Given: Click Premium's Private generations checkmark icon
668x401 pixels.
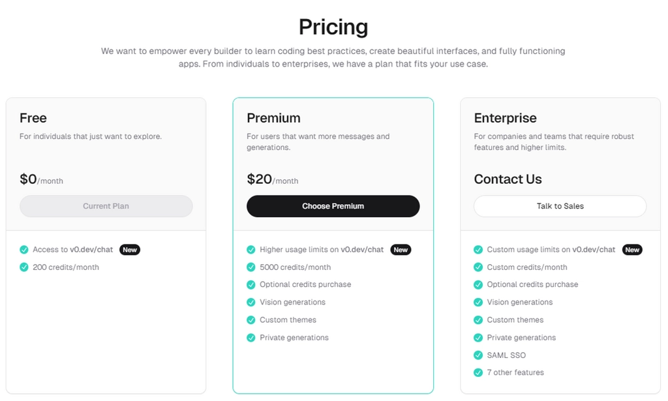Looking at the screenshot, I should pos(251,338).
